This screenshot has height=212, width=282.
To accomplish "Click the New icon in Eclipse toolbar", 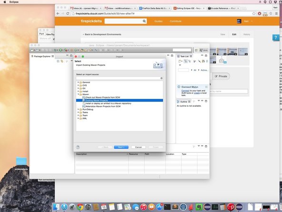I will pyautogui.click(x=32, y=50).
